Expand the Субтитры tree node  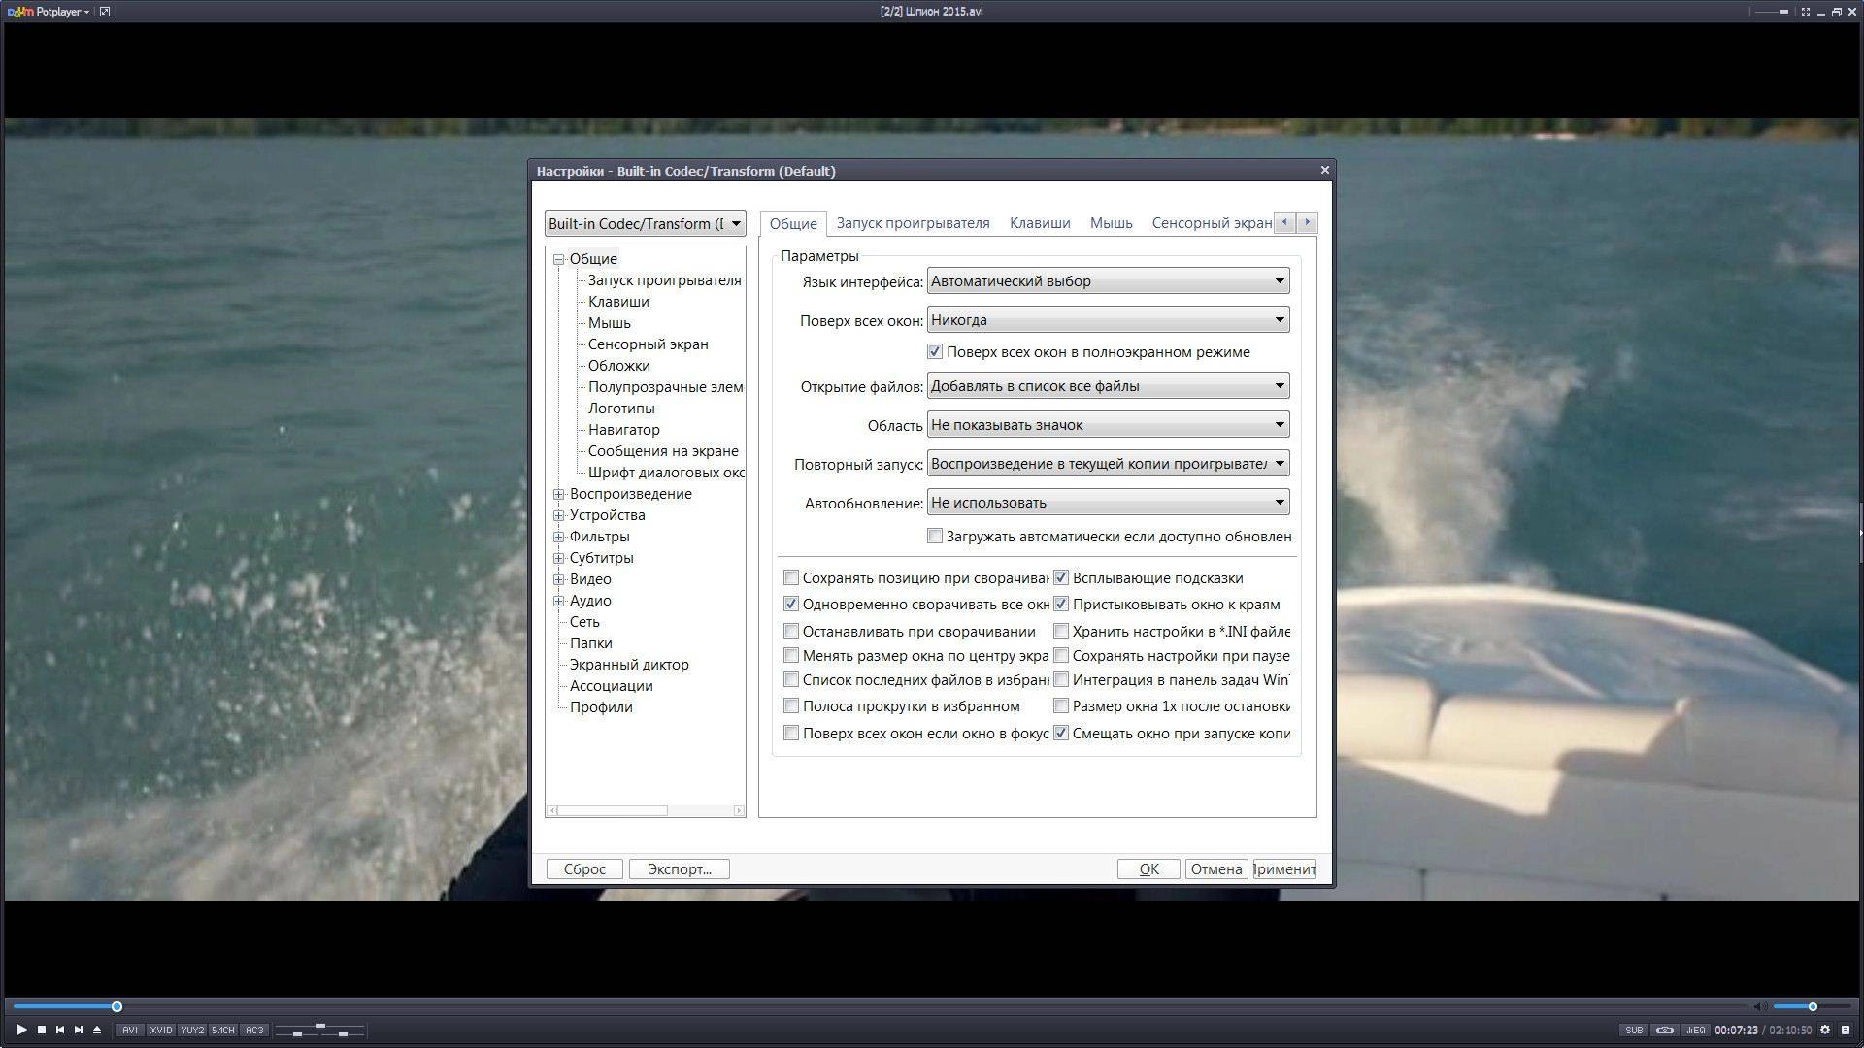click(559, 558)
